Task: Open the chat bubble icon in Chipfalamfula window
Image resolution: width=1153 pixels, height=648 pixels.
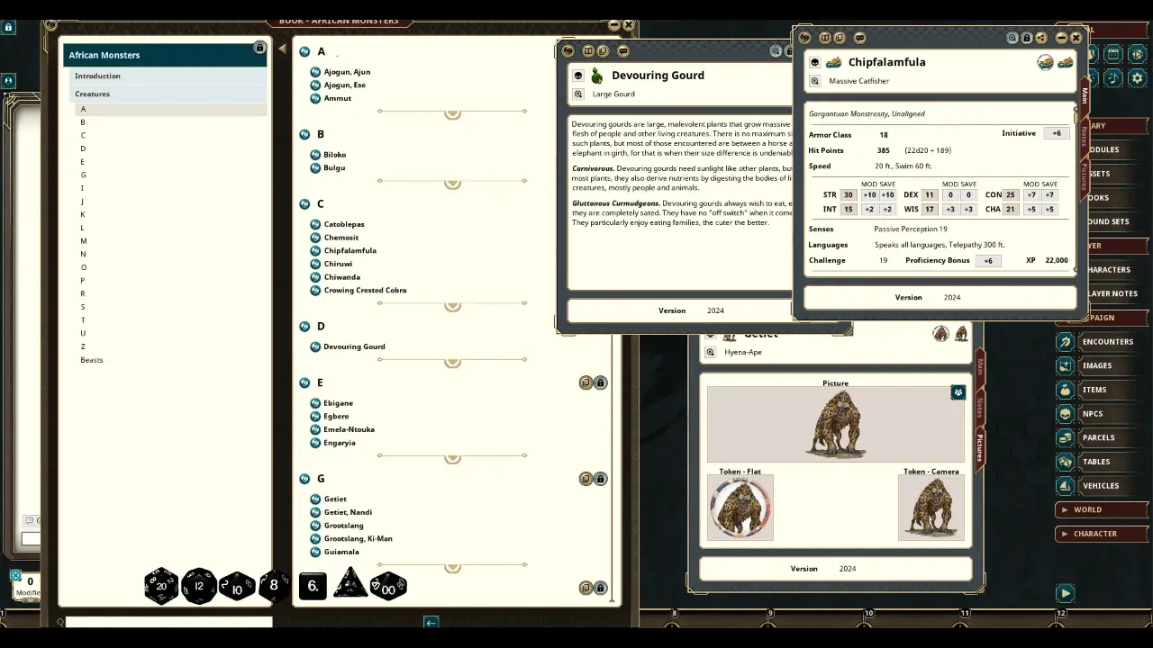Action: coord(859,38)
